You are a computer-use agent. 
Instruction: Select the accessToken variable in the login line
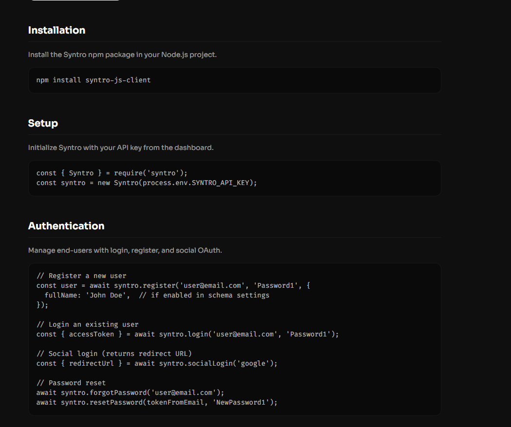pyautogui.click(x=91, y=334)
